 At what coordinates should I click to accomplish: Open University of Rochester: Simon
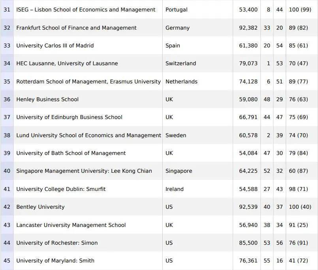[57, 243]
